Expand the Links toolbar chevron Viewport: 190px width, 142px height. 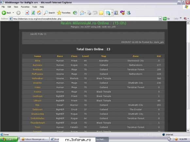click(181, 18)
